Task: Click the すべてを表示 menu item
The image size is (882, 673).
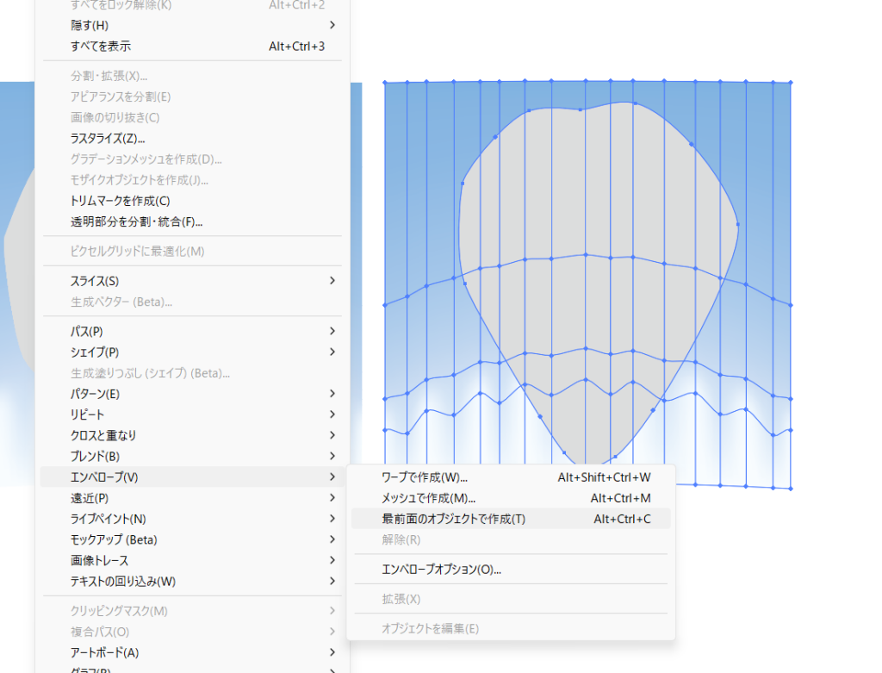Action: 101,46
